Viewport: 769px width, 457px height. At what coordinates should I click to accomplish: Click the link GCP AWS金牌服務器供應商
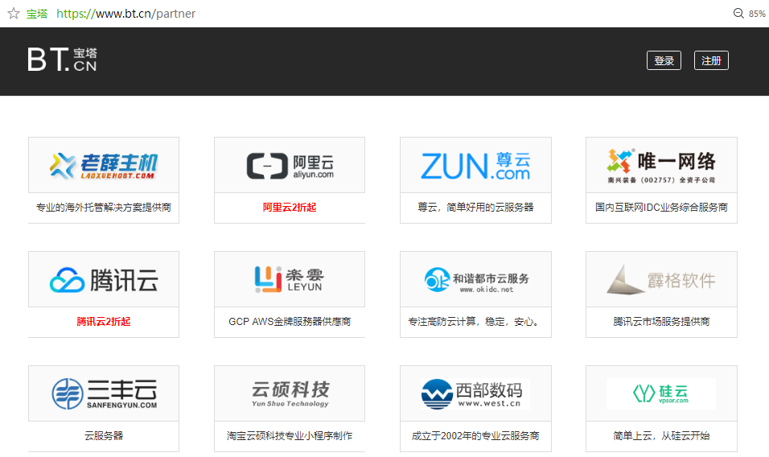(290, 322)
